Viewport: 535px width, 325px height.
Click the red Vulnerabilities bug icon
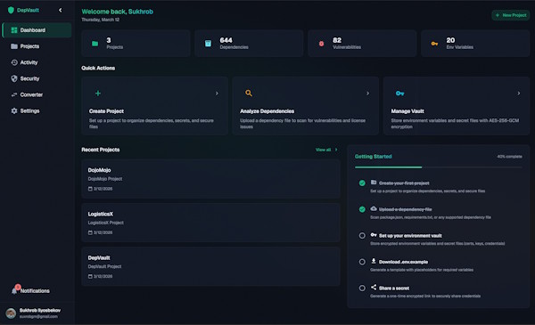[321, 44]
